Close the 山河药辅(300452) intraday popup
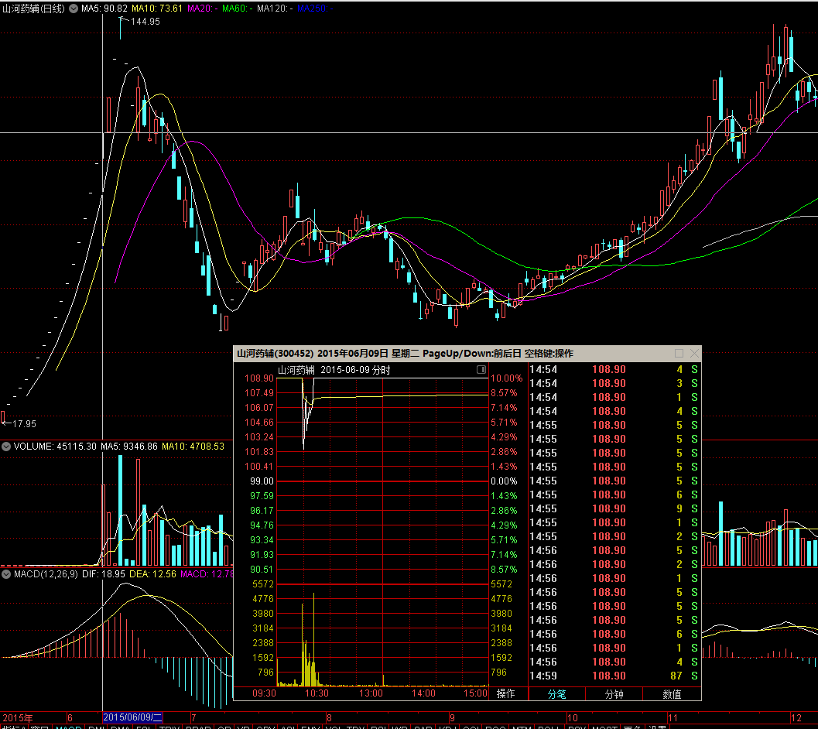The height and width of the screenshot is (729, 818). [693, 353]
